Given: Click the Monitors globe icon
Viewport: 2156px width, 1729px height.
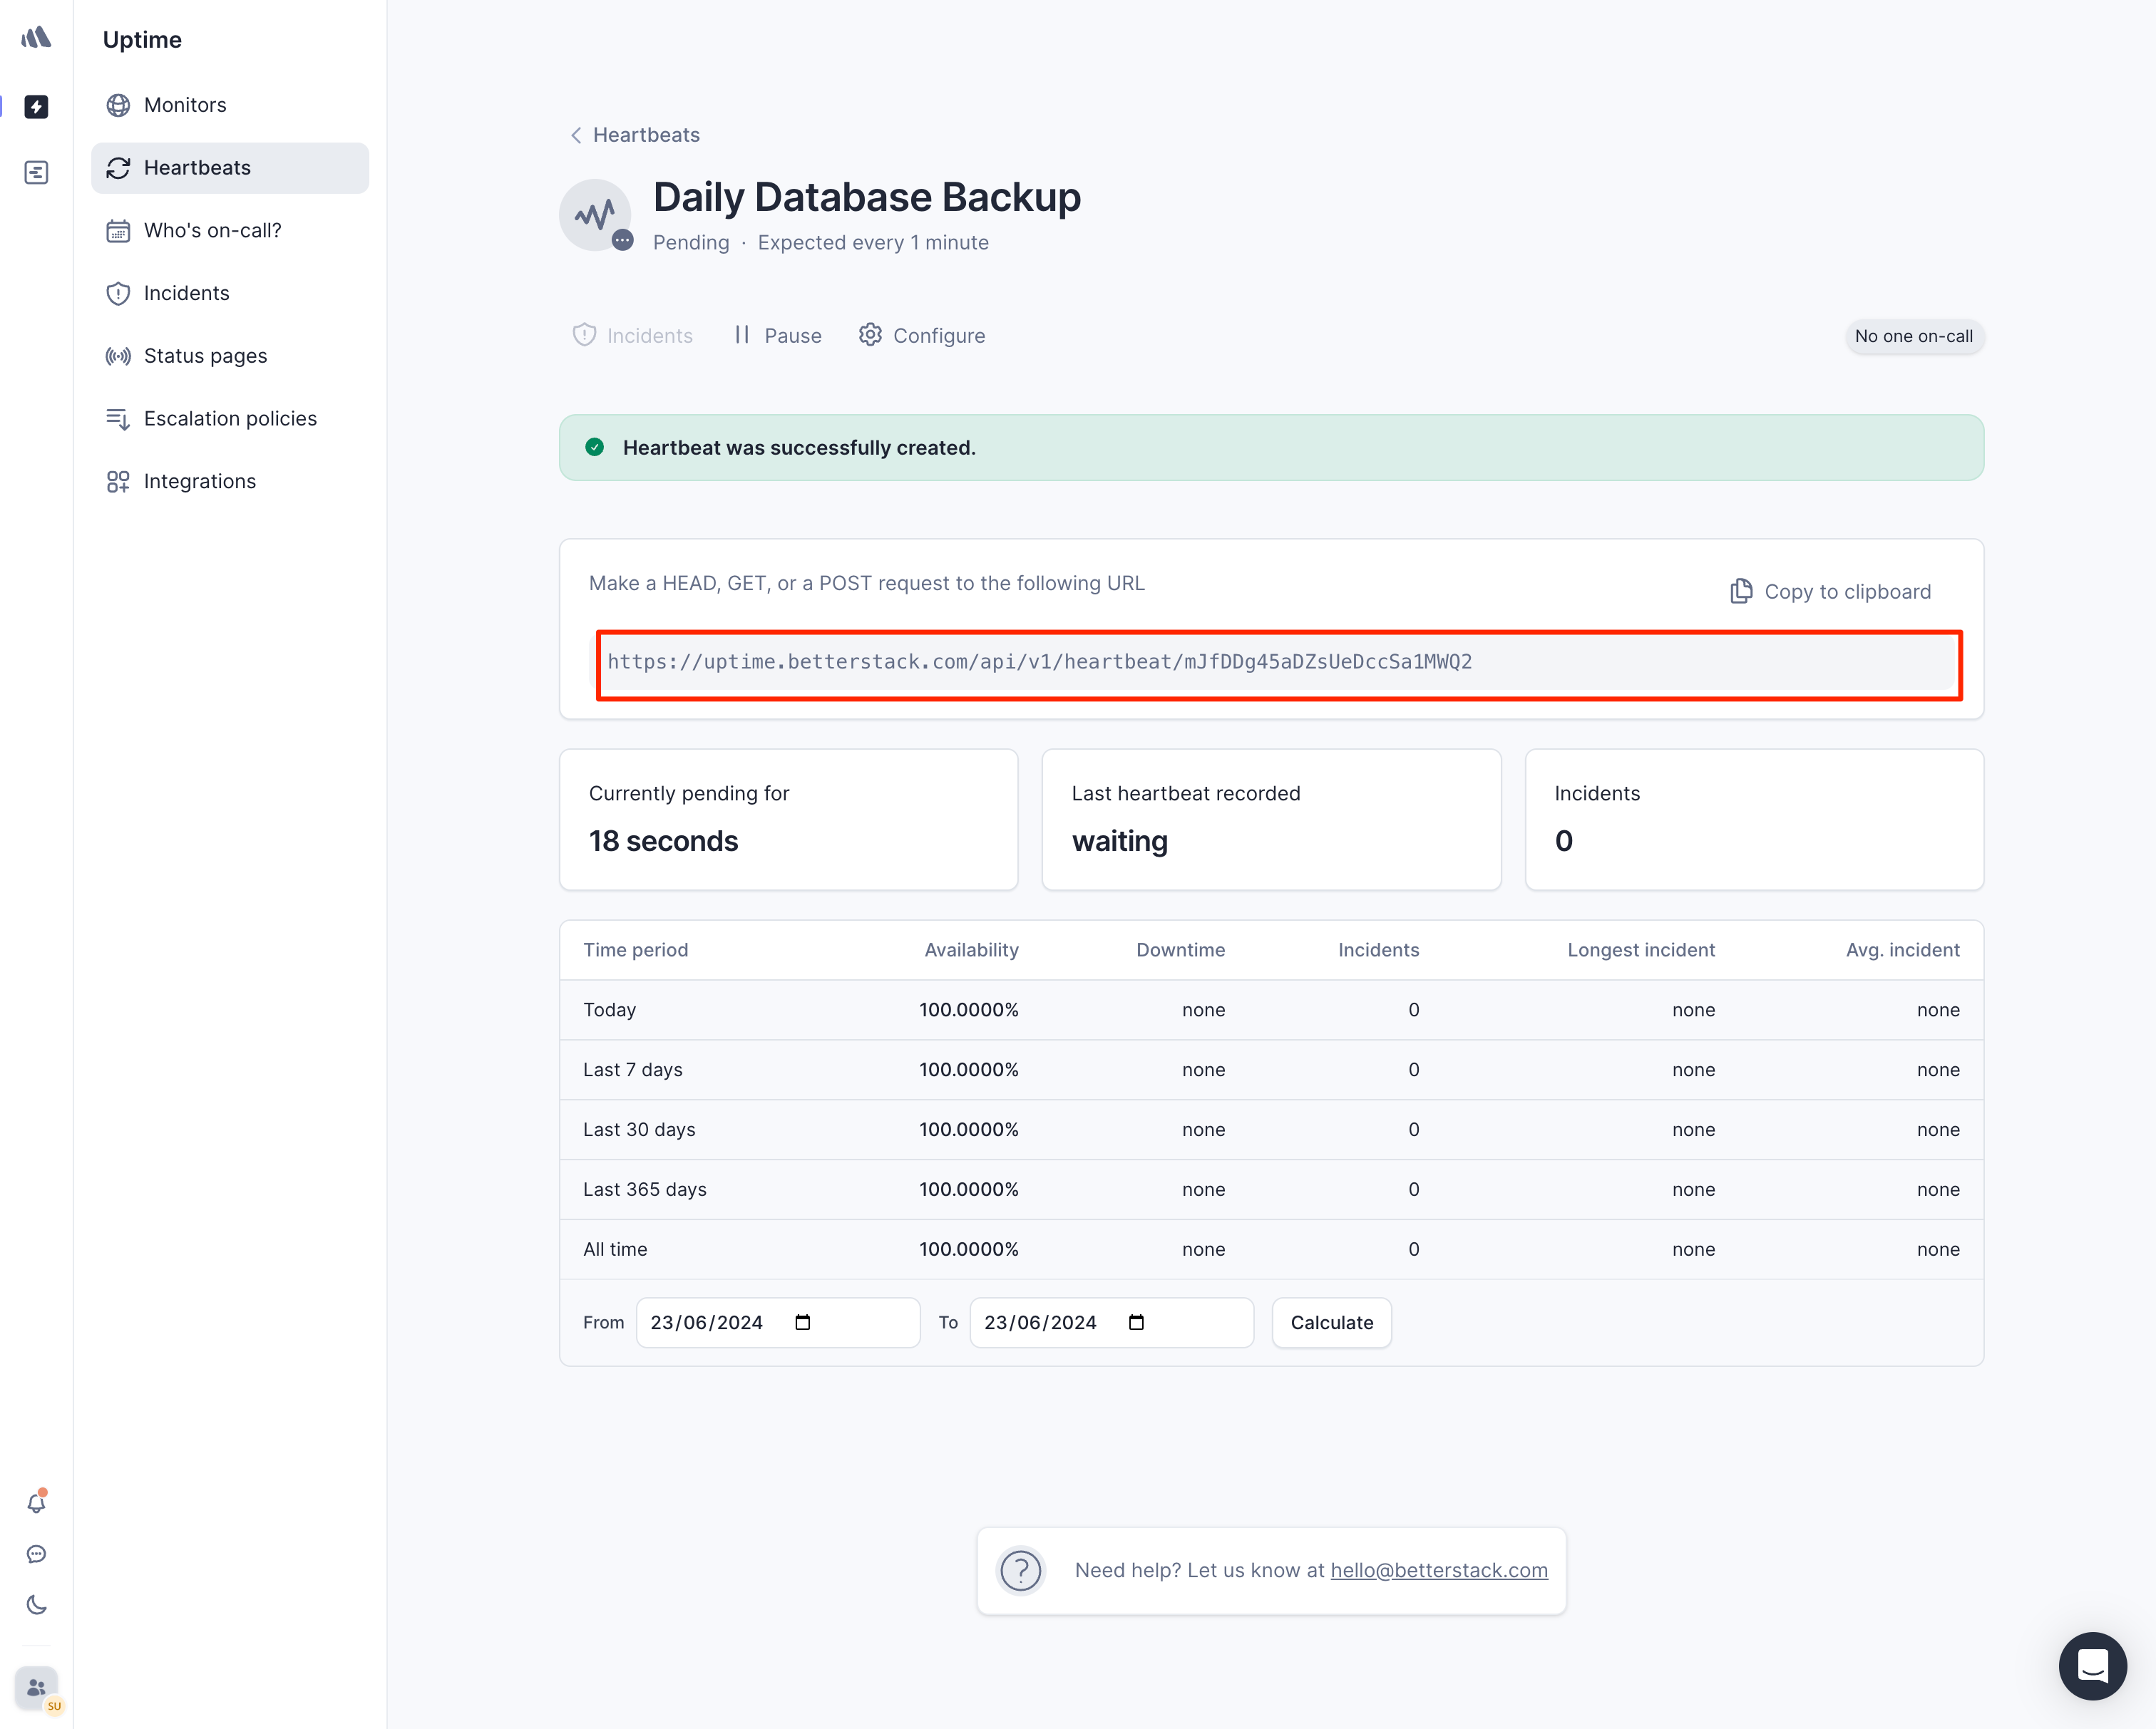Looking at the screenshot, I should click(x=118, y=105).
